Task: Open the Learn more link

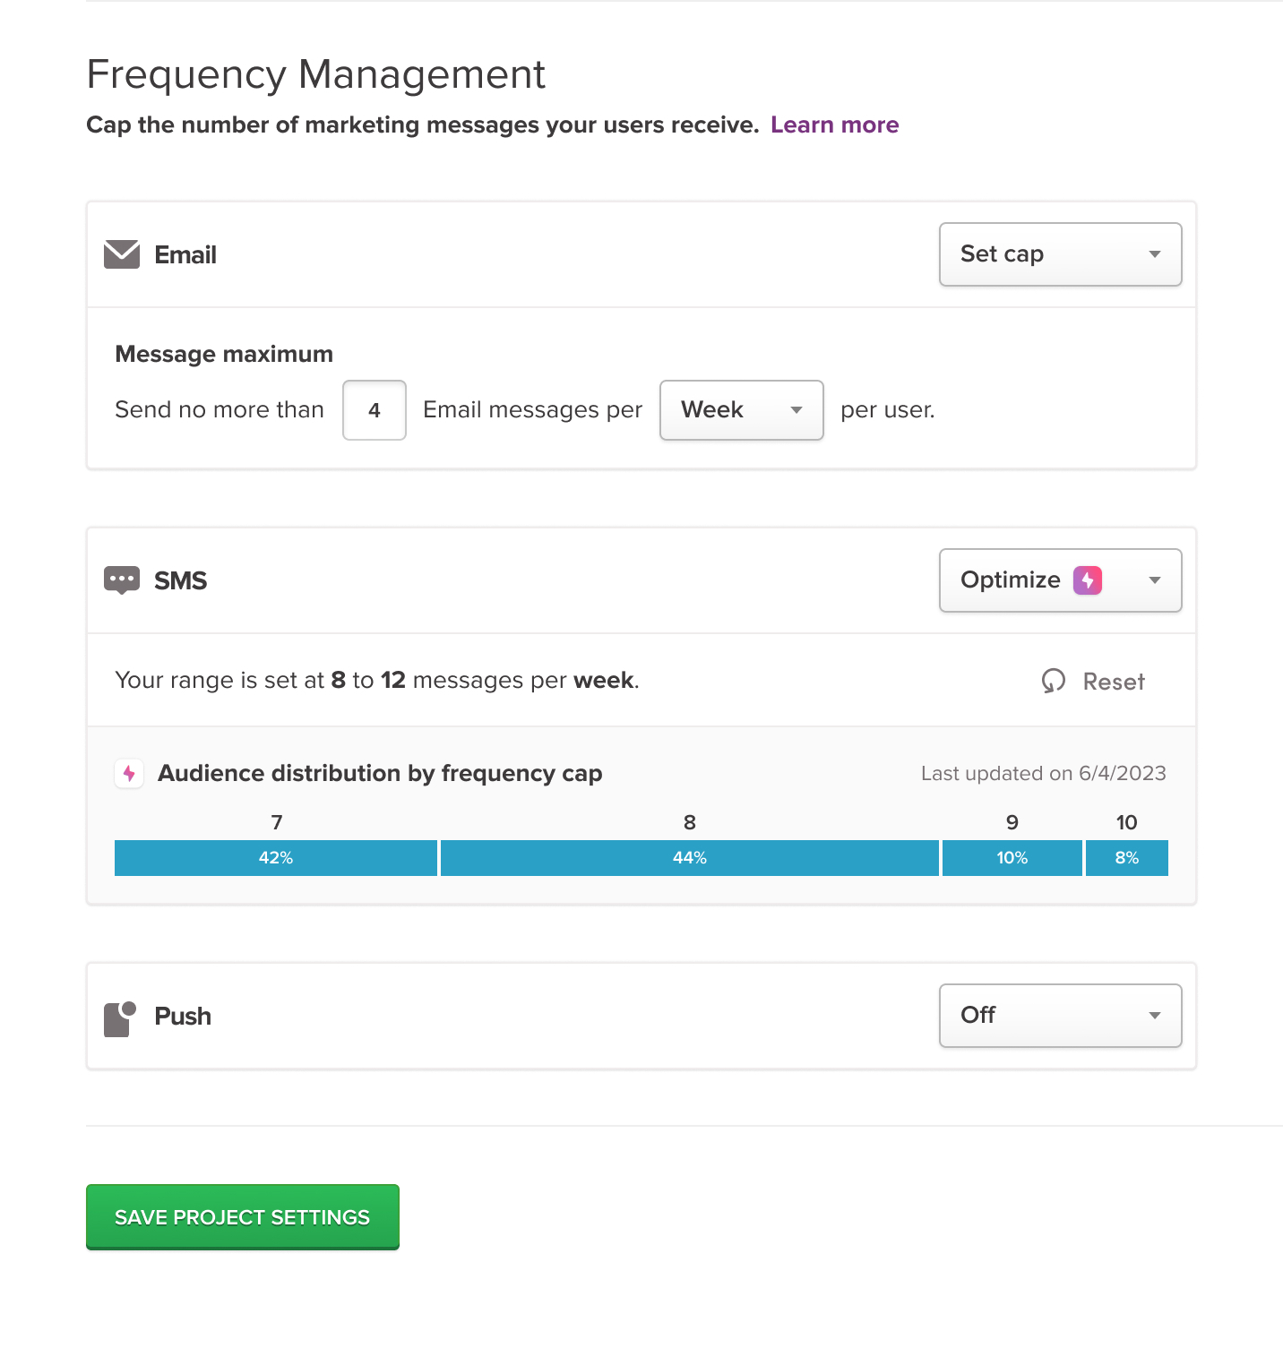Action: (x=835, y=124)
